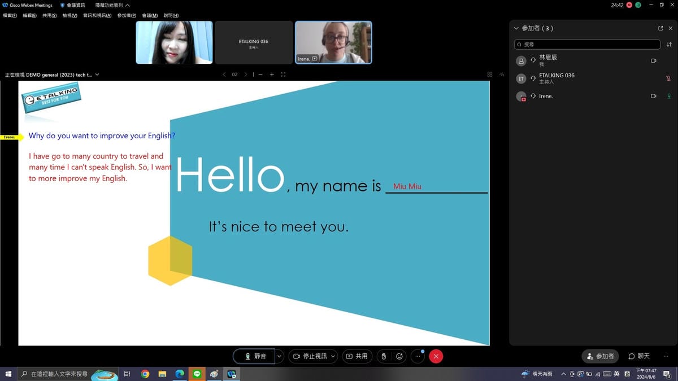Collapse the 參加者 (3) list chevron
This screenshot has height=381, width=678.
(x=516, y=28)
